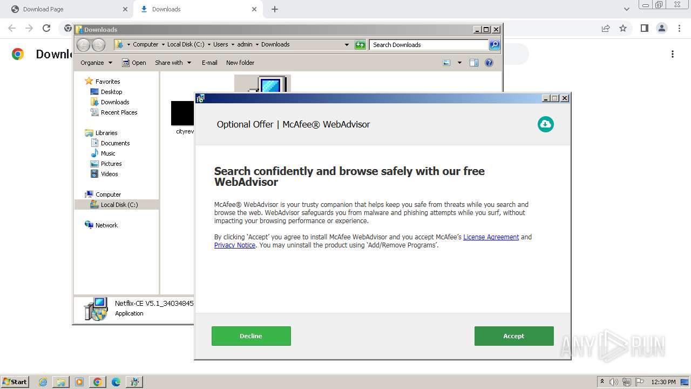
Task: Click Chrome back button
Action: point(12,28)
